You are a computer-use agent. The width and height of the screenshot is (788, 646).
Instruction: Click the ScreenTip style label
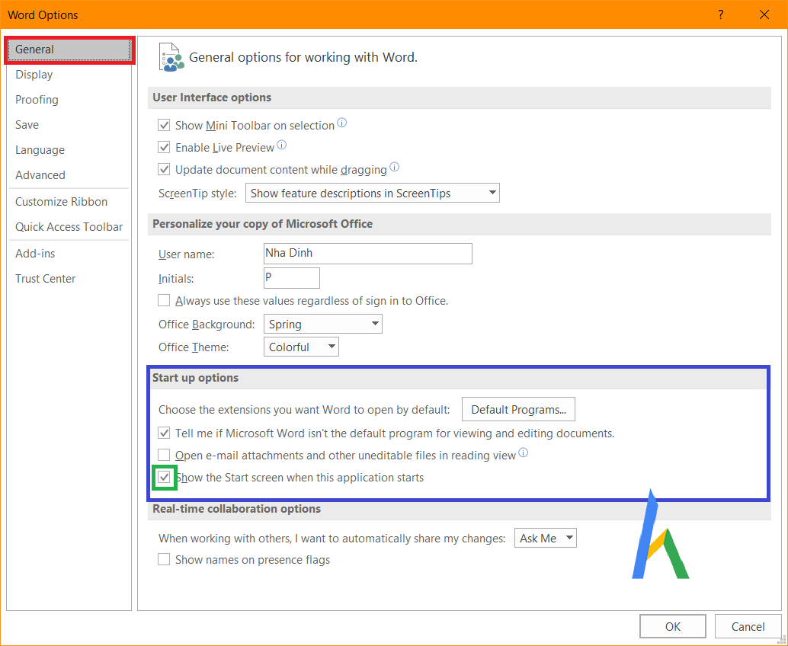[x=197, y=193]
